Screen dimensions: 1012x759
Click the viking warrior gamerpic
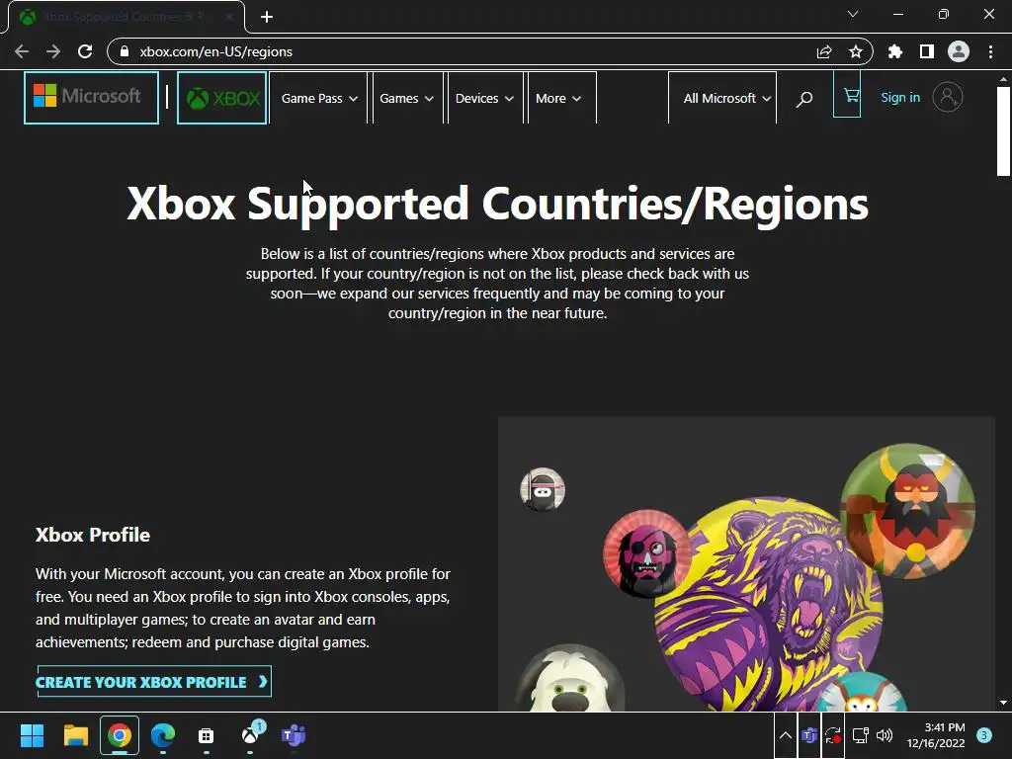(x=907, y=511)
